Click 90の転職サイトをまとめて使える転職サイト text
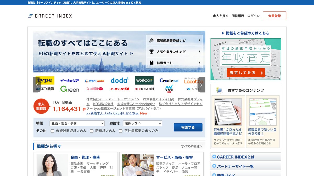The height and width of the screenshot is (176, 314). point(86,53)
